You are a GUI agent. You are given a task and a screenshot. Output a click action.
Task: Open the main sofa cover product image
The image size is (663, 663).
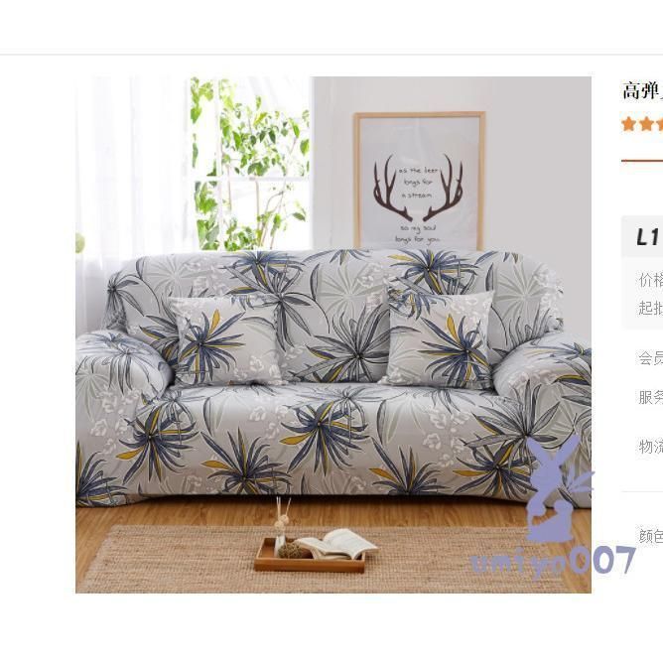click(333, 334)
